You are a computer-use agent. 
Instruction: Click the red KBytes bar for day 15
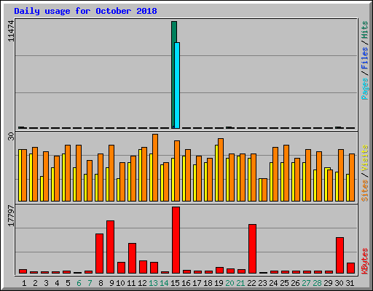[176, 240]
